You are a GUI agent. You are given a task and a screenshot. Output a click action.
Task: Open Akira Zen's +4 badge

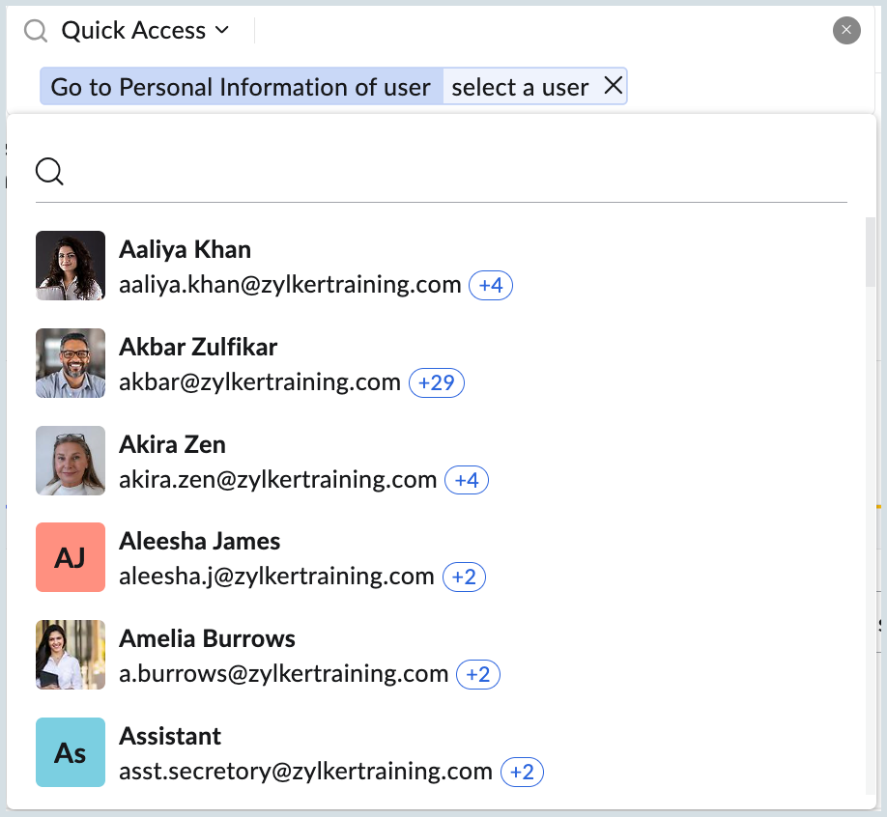point(467,480)
